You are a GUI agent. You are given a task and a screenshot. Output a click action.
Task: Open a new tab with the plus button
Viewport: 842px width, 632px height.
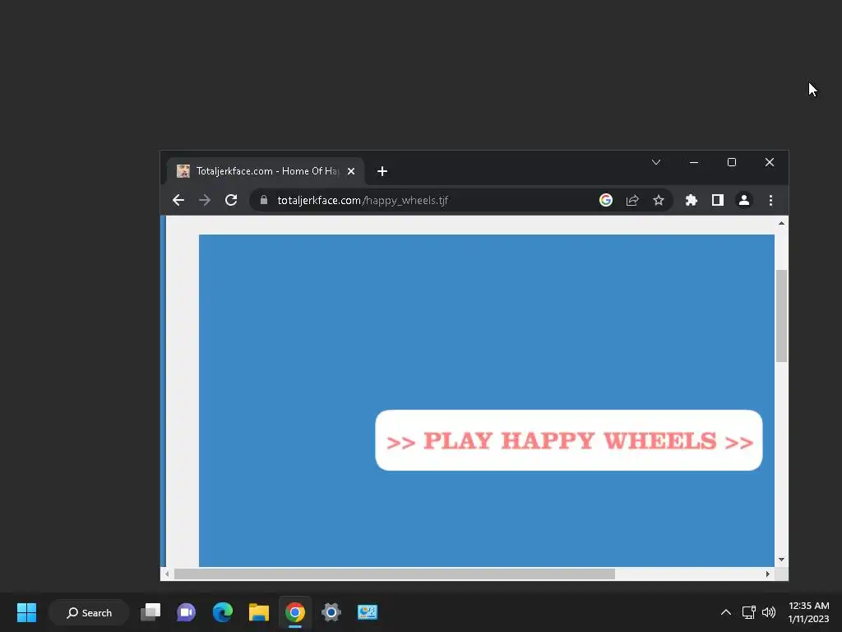(x=382, y=171)
